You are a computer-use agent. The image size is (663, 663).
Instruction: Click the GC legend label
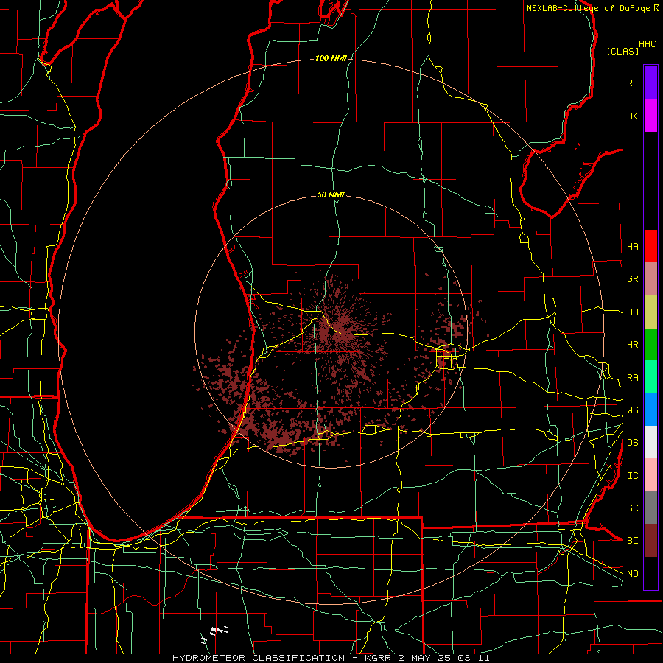click(x=632, y=508)
